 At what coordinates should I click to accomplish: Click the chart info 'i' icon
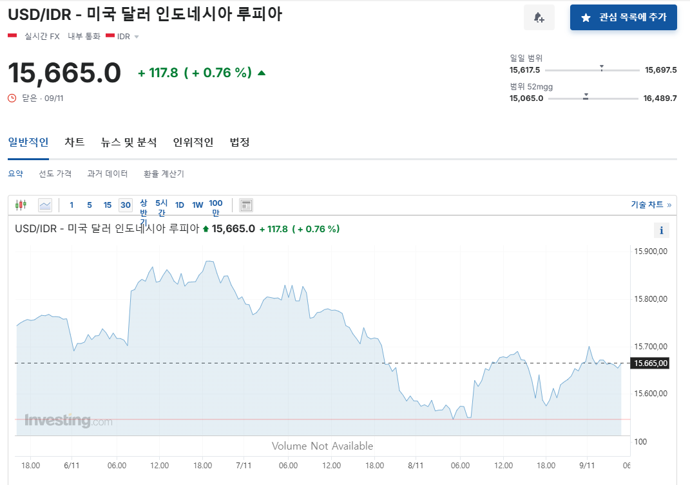coord(661,230)
